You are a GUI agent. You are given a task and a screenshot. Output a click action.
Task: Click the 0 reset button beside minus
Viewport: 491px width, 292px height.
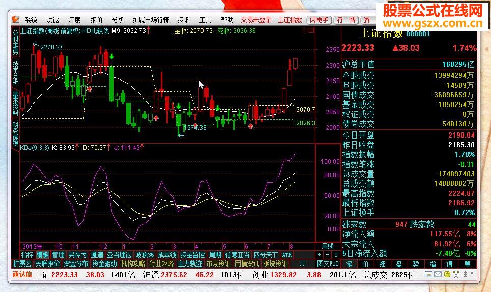tap(336, 255)
